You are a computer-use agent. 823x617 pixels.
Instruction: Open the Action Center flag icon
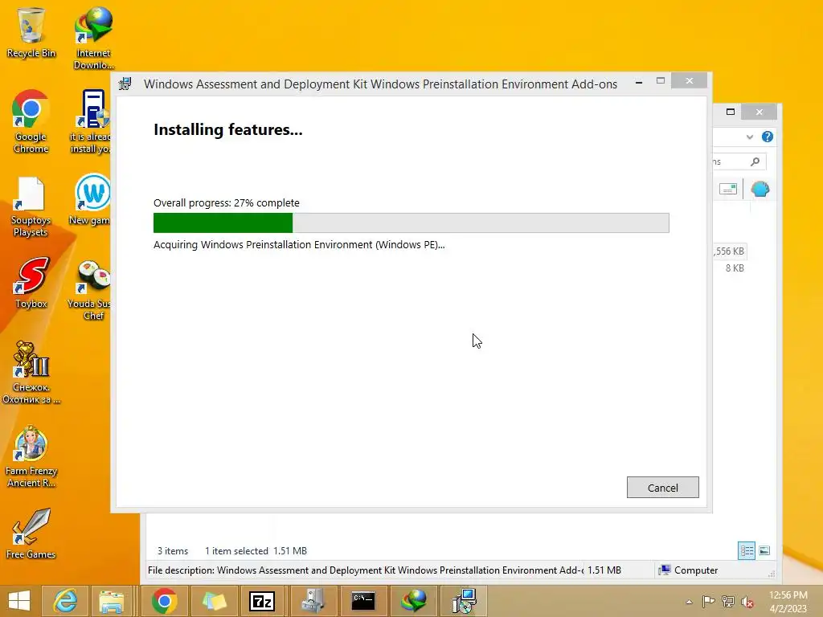coord(708,601)
